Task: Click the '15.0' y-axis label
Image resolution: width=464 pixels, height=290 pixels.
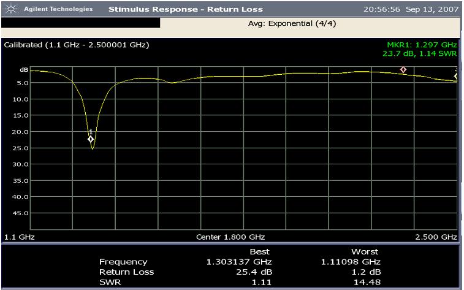Action: [20, 116]
